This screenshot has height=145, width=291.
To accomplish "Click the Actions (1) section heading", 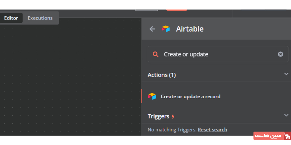I will [x=162, y=75].
